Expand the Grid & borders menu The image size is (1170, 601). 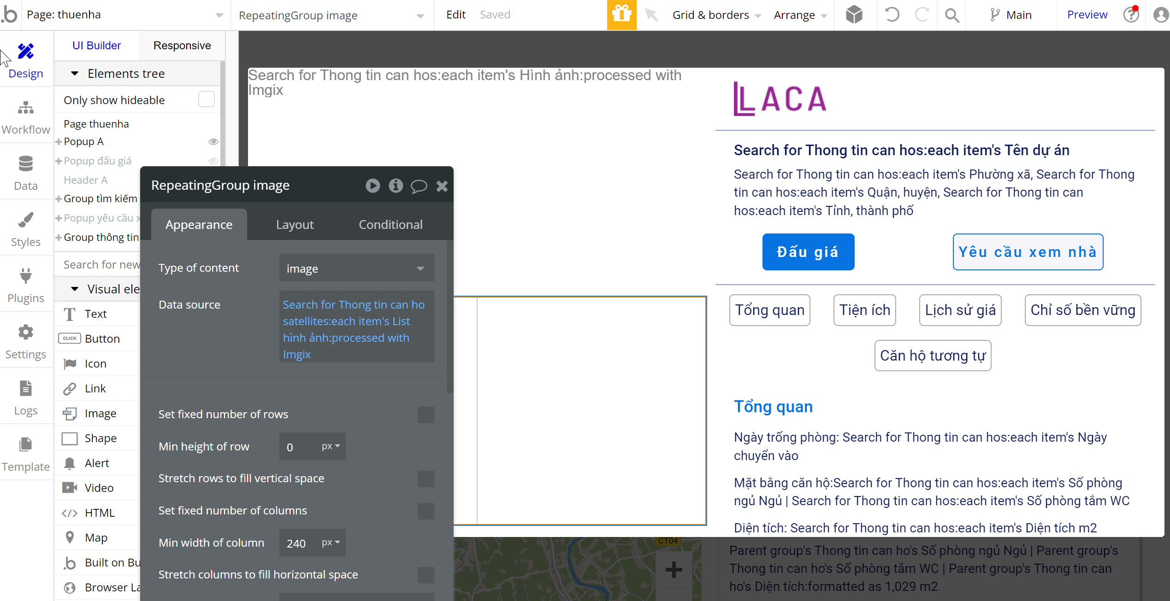click(x=716, y=15)
